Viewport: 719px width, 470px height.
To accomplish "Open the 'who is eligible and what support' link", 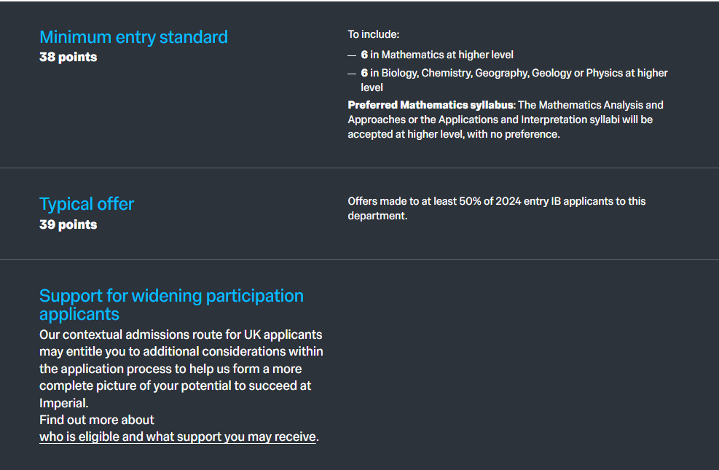I will click(178, 436).
